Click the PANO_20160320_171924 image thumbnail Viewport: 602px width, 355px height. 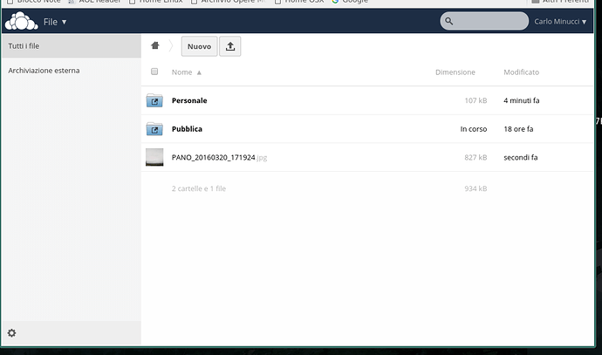click(154, 157)
